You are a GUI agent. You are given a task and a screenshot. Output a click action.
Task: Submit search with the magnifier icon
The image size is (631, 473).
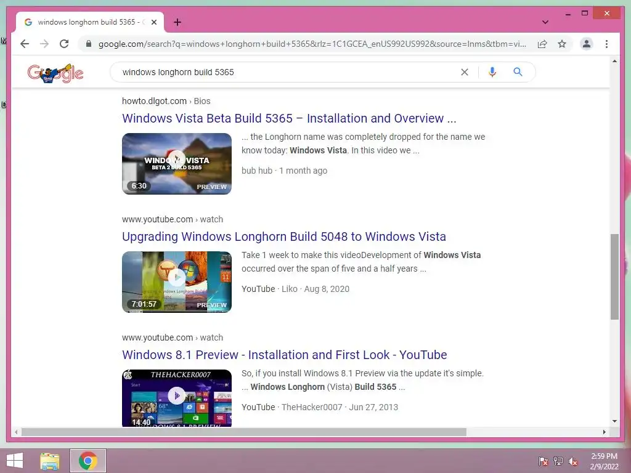pos(518,72)
